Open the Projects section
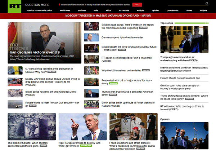216x151 pixels. pyautogui.click(x=203, y=10)
